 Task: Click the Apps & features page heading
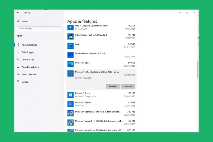(x=82, y=21)
